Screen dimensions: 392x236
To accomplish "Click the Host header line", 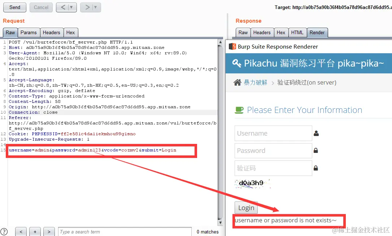I will coord(87,47).
